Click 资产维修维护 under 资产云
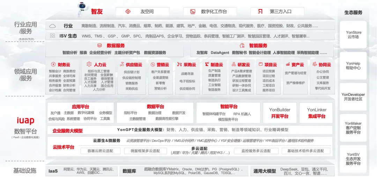The image size is (377, 177). (x=296, y=83)
